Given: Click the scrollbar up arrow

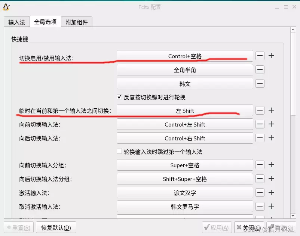Looking at the screenshot, I should click(x=293, y=30).
